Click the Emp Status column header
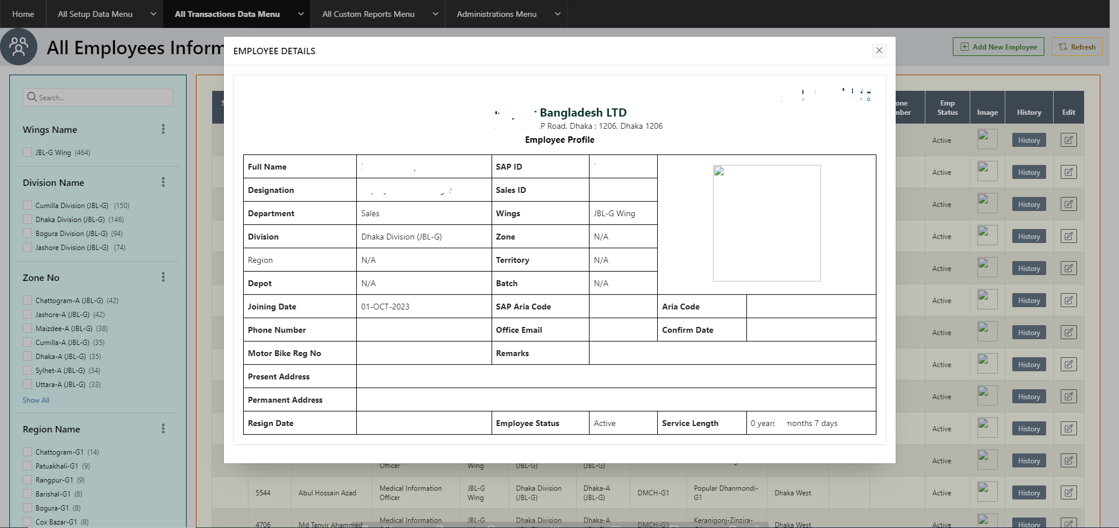The height and width of the screenshot is (528, 1119). tap(948, 107)
